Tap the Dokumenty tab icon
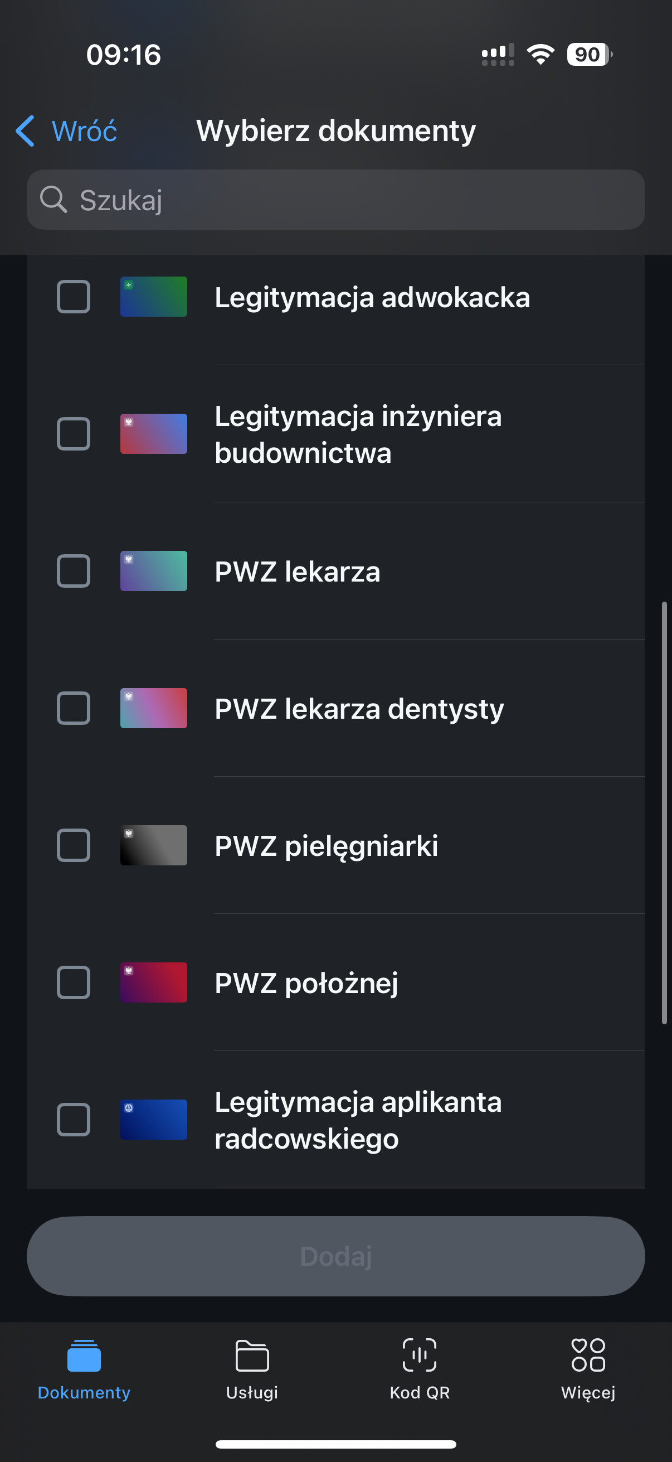672x1462 pixels. pyautogui.click(x=84, y=1355)
